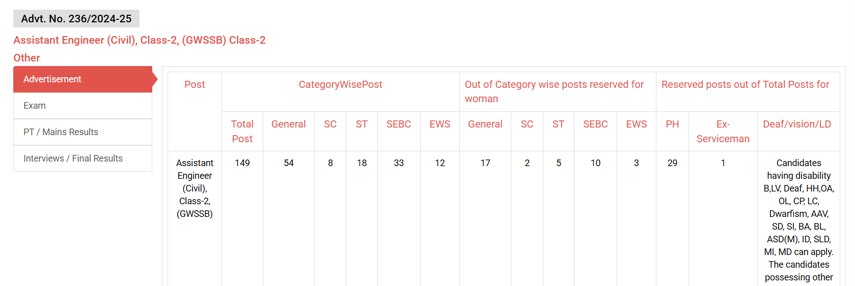Switch to the Exam tab
Screen dimensions: 855x286
tap(83, 106)
